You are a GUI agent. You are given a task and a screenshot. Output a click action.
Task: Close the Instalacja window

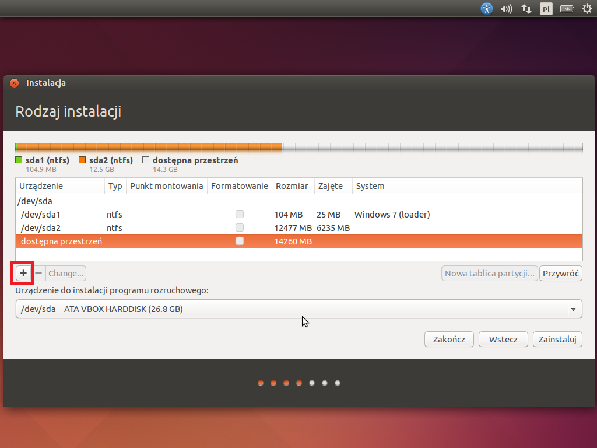(x=15, y=83)
